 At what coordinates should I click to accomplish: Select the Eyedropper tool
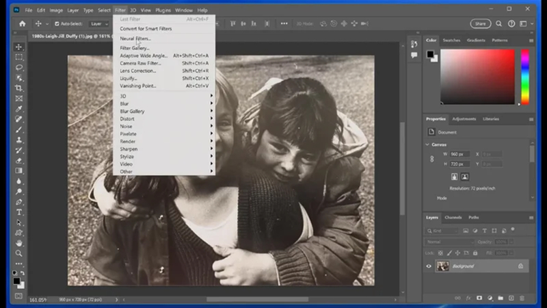click(x=19, y=109)
